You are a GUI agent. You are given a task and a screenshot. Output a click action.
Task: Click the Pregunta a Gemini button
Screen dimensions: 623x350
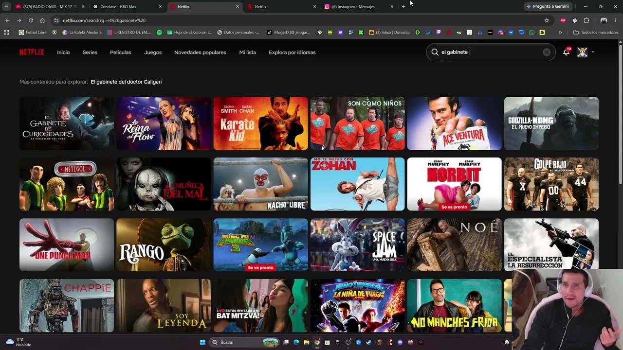tap(548, 6)
